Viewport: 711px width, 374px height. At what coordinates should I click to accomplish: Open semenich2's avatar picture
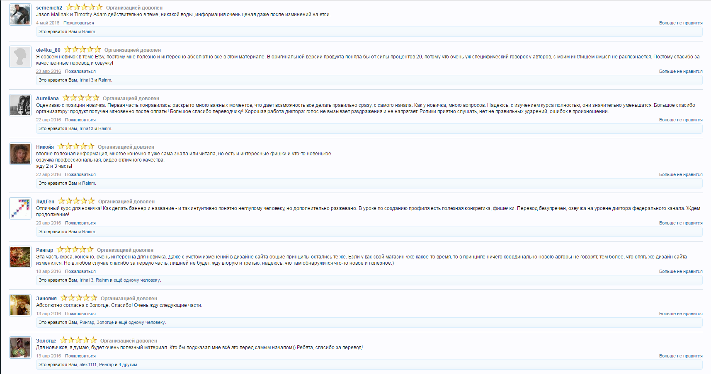20,14
